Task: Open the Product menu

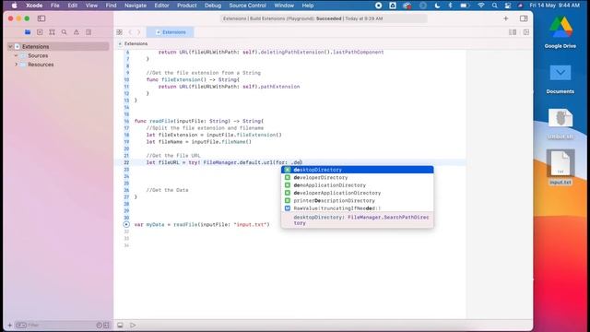Action: pos(187,6)
